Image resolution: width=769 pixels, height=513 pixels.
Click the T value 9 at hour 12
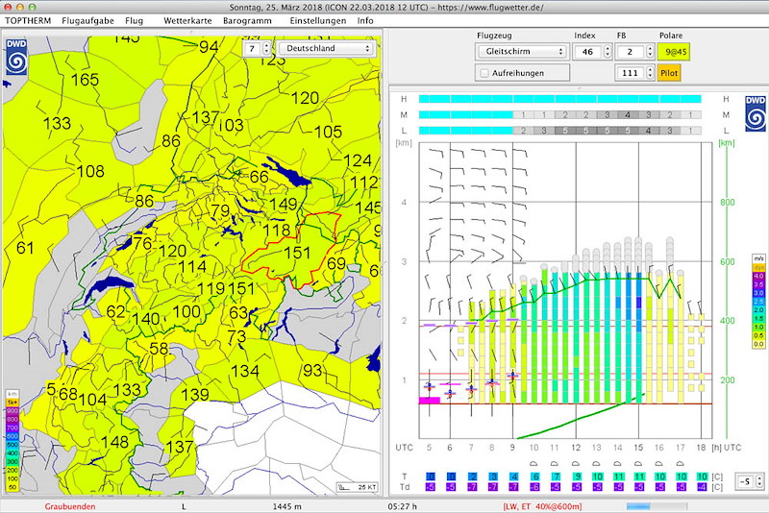point(578,476)
